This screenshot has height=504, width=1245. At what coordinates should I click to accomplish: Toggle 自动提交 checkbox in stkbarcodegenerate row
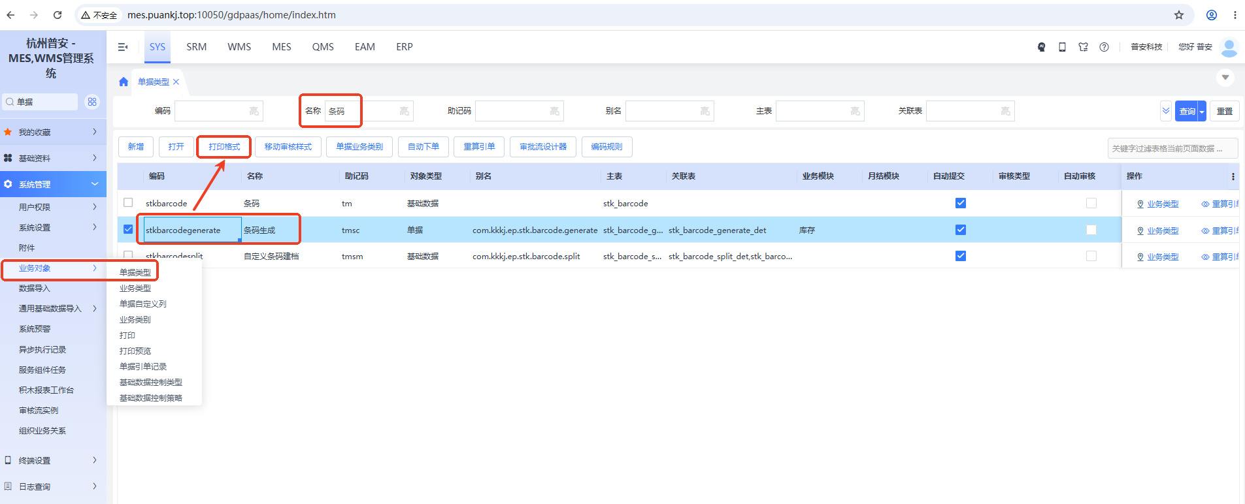click(961, 230)
